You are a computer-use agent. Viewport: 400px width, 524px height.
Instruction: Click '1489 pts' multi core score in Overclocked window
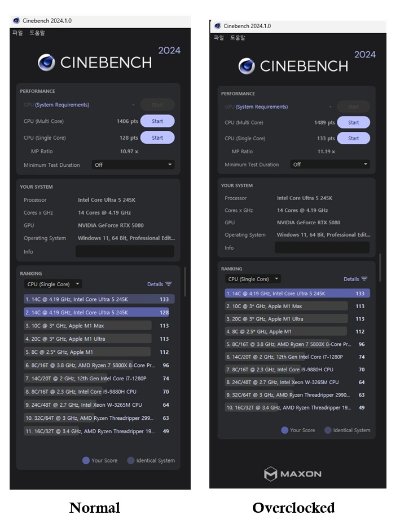point(325,122)
